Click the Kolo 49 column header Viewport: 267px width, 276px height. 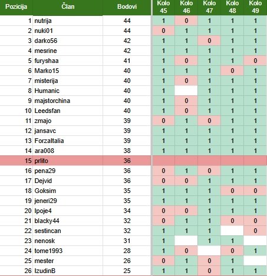click(255, 7)
